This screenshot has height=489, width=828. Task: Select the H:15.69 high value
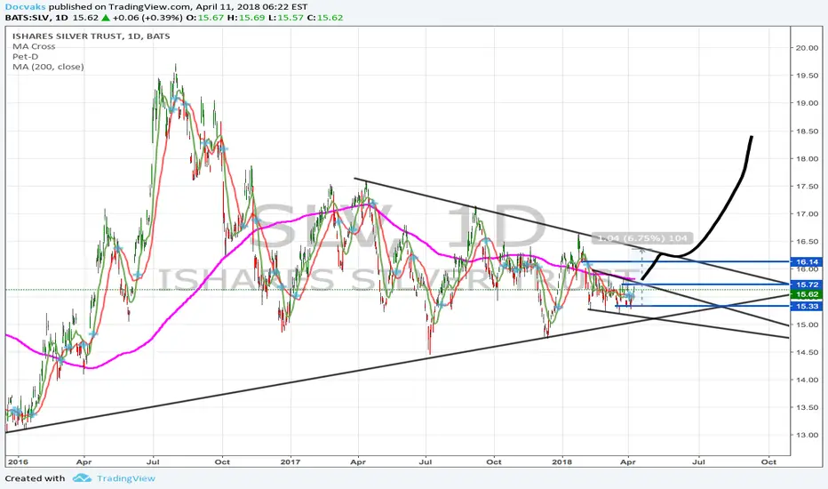click(x=244, y=18)
